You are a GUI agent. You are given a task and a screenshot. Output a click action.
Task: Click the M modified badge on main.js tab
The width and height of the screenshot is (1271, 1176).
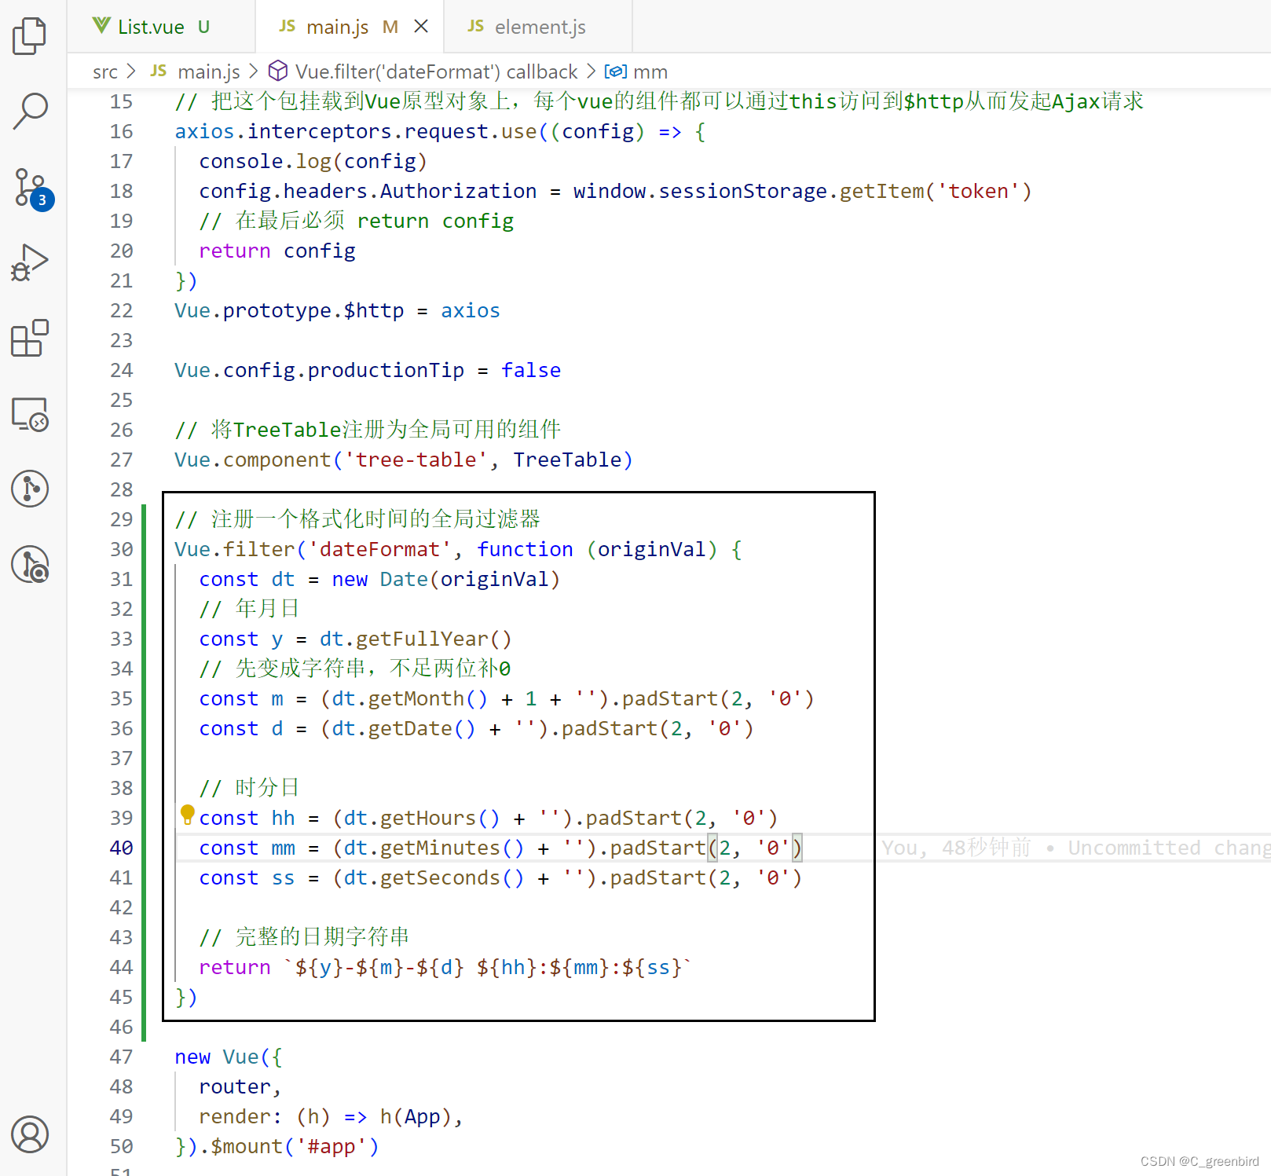click(x=390, y=27)
